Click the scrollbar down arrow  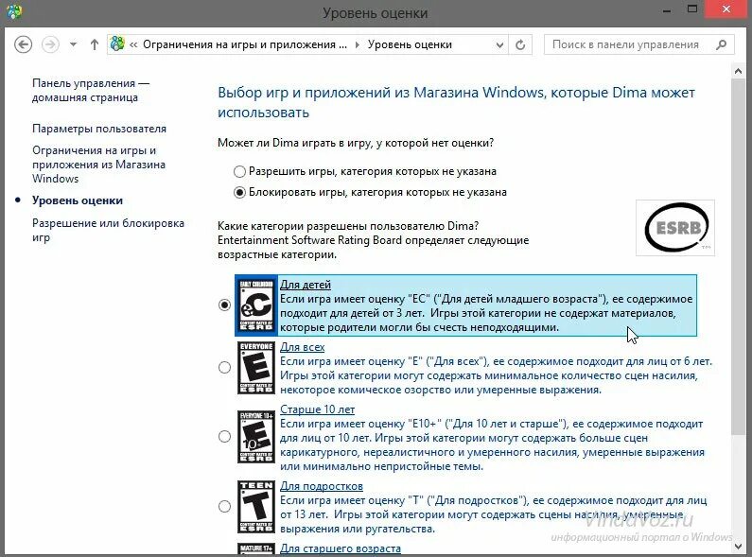coord(738,546)
